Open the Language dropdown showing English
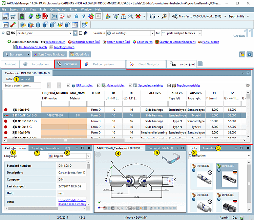This screenshot has width=254, height=220. pyautogui.click(x=88, y=156)
